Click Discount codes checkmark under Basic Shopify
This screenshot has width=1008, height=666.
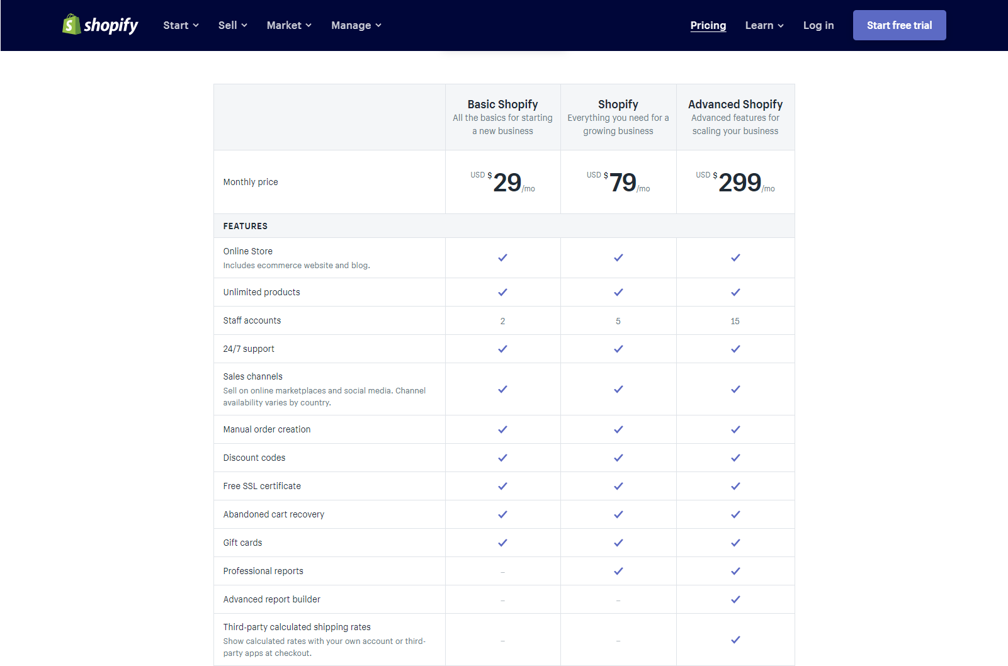[x=502, y=458]
